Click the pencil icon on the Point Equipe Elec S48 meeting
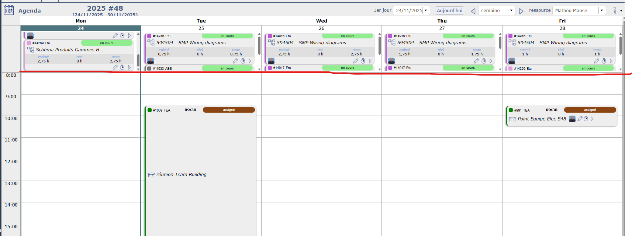This screenshot has height=236, width=632. pyautogui.click(x=580, y=119)
